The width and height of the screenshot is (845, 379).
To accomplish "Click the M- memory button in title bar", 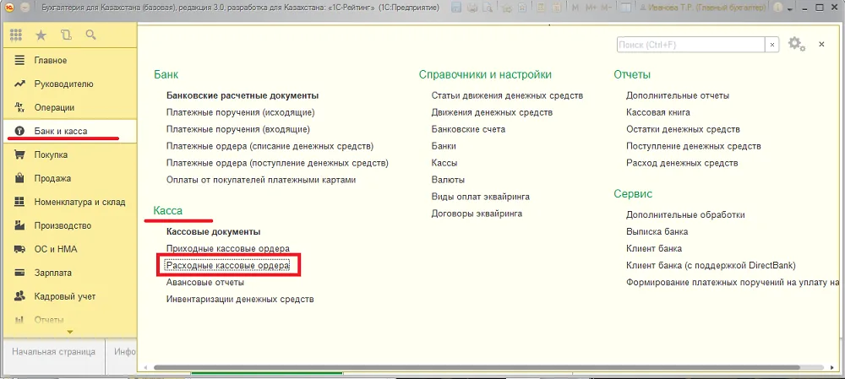I will point(606,8).
